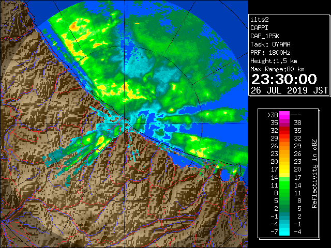Image resolution: width=331 pixels, height=248 pixels.
Task: Click the 'ilts2' product name text
Action: (260, 20)
